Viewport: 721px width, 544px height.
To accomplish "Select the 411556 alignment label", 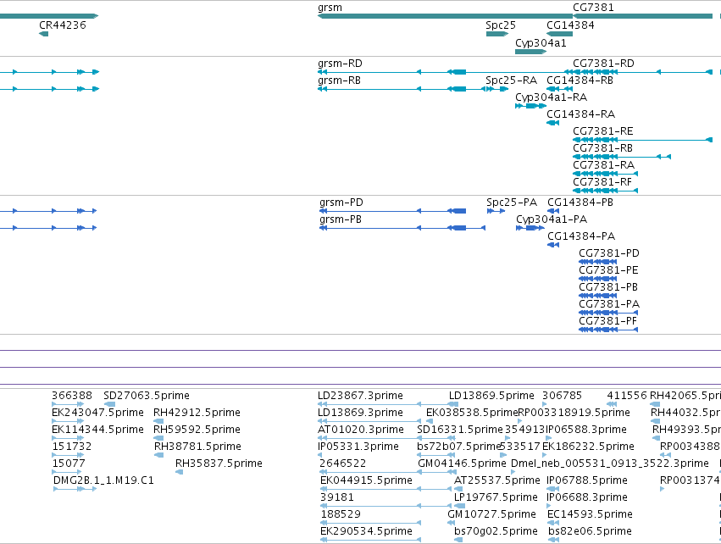I will click(627, 396).
